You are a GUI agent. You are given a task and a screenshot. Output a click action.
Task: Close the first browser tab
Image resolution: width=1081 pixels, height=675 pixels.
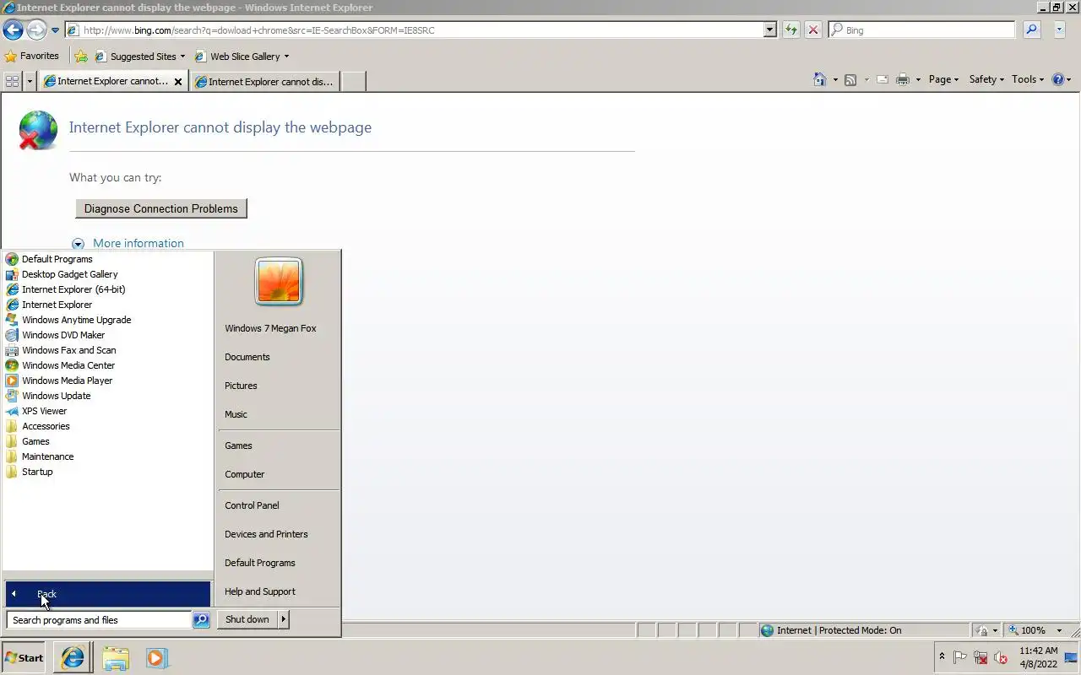(177, 82)
